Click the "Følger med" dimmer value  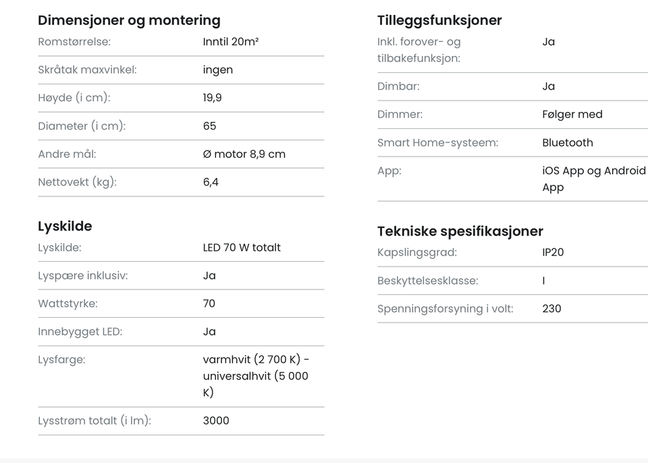(572, 115)
